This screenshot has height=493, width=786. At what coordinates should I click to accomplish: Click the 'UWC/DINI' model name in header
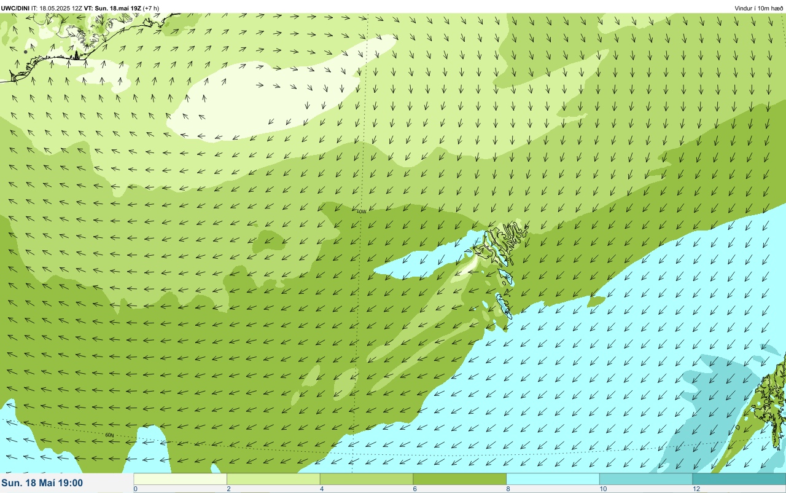tap(15, 8)
